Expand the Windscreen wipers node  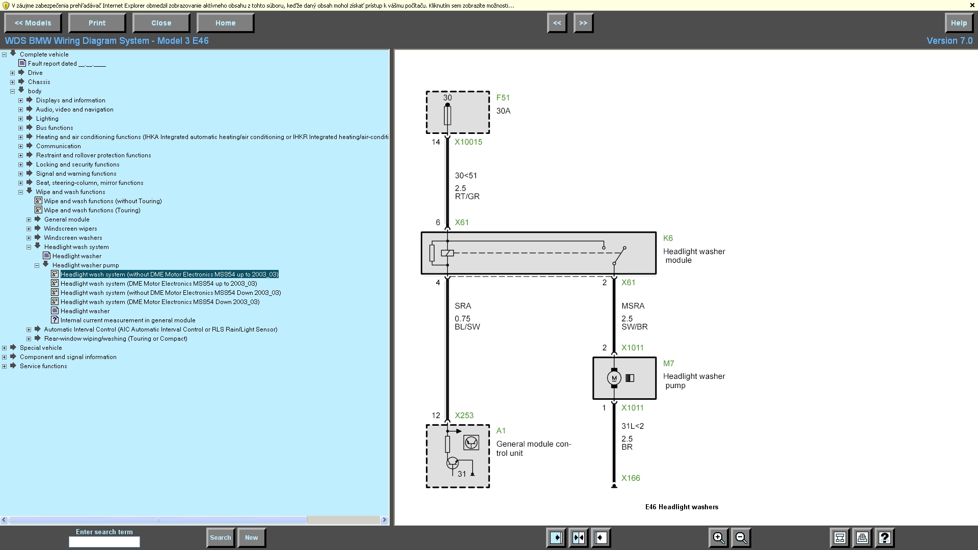[x=29, y=229]
